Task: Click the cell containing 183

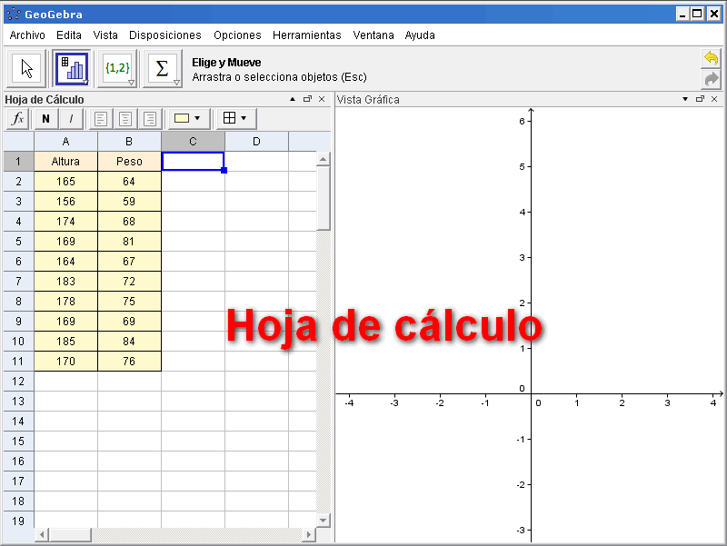Action: (65, 283)
